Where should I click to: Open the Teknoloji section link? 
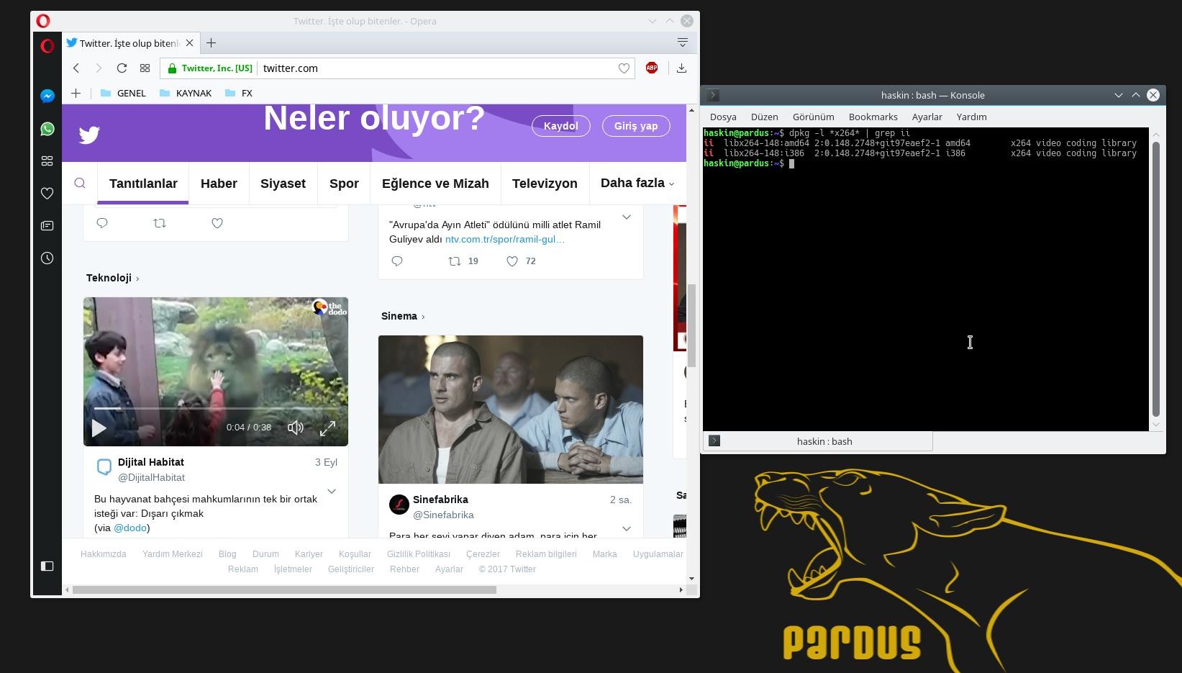pyautogui.click(x=112, y=278)
